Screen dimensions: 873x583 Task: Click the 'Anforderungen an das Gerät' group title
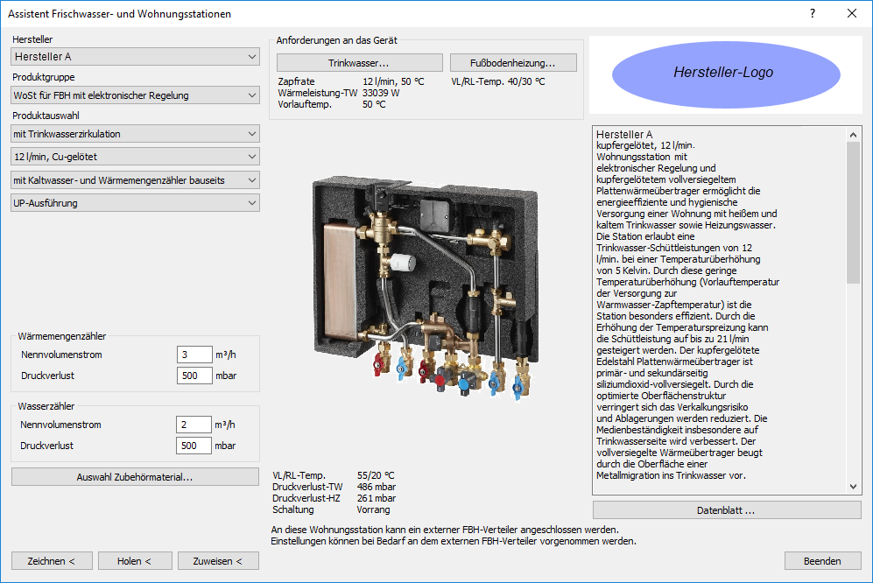tap(337, 40)
